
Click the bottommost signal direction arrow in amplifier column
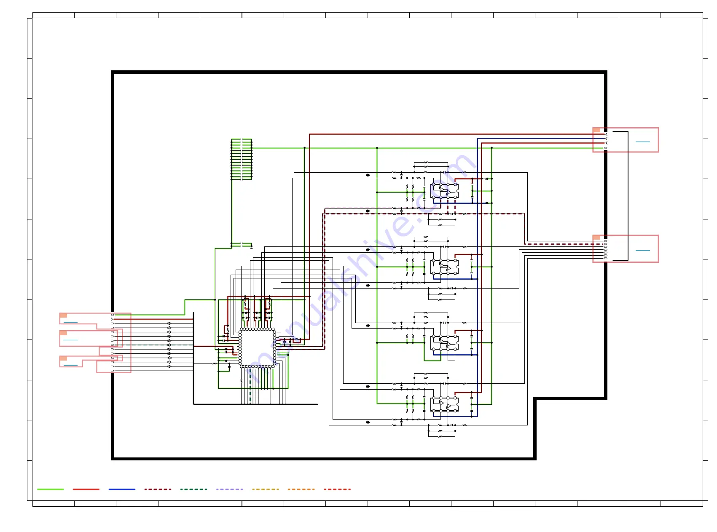(x=368, y=422)
